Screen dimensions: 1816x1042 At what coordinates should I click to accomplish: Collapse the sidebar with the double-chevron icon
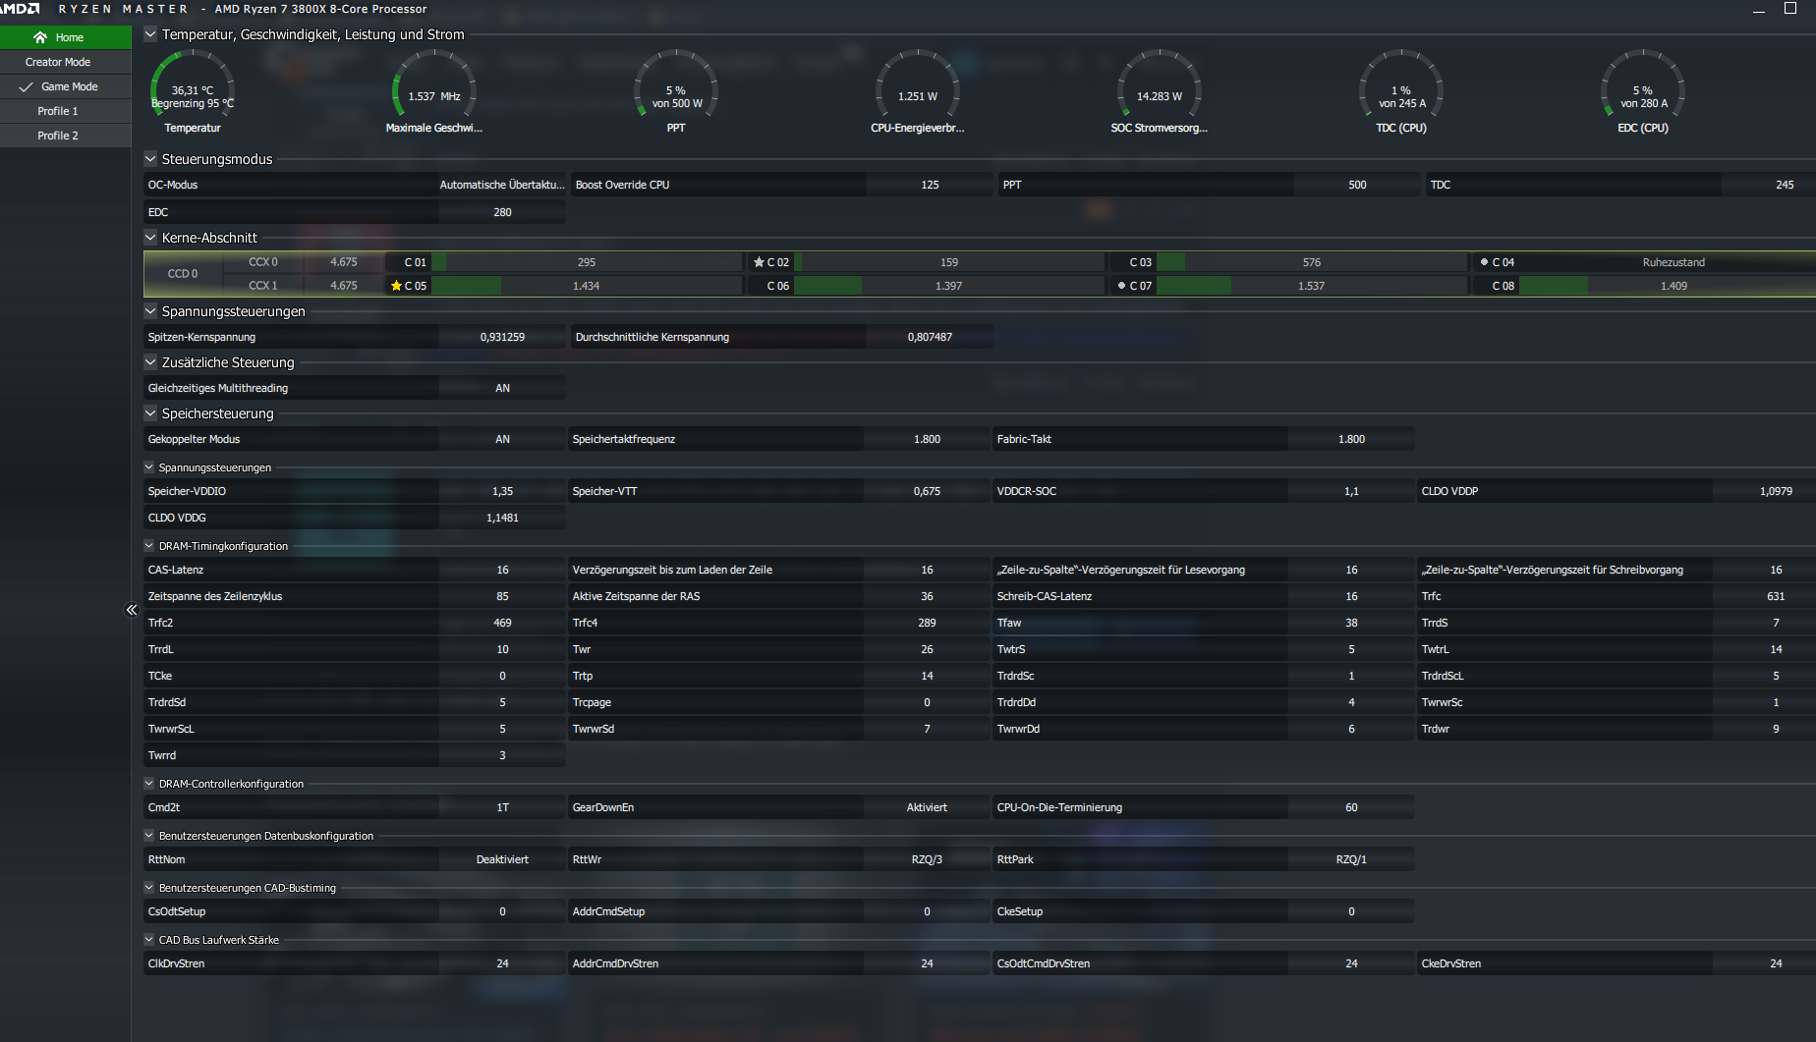click(x=132, y=610)
